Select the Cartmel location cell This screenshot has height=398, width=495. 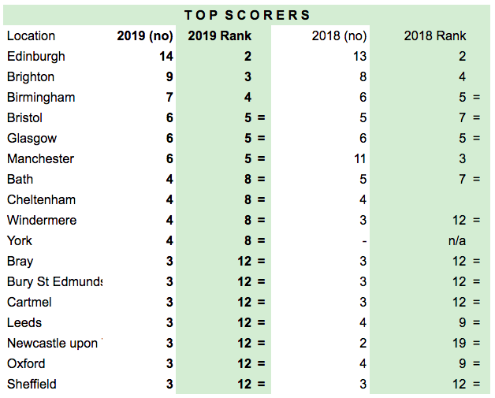click(x=29, y=302)
